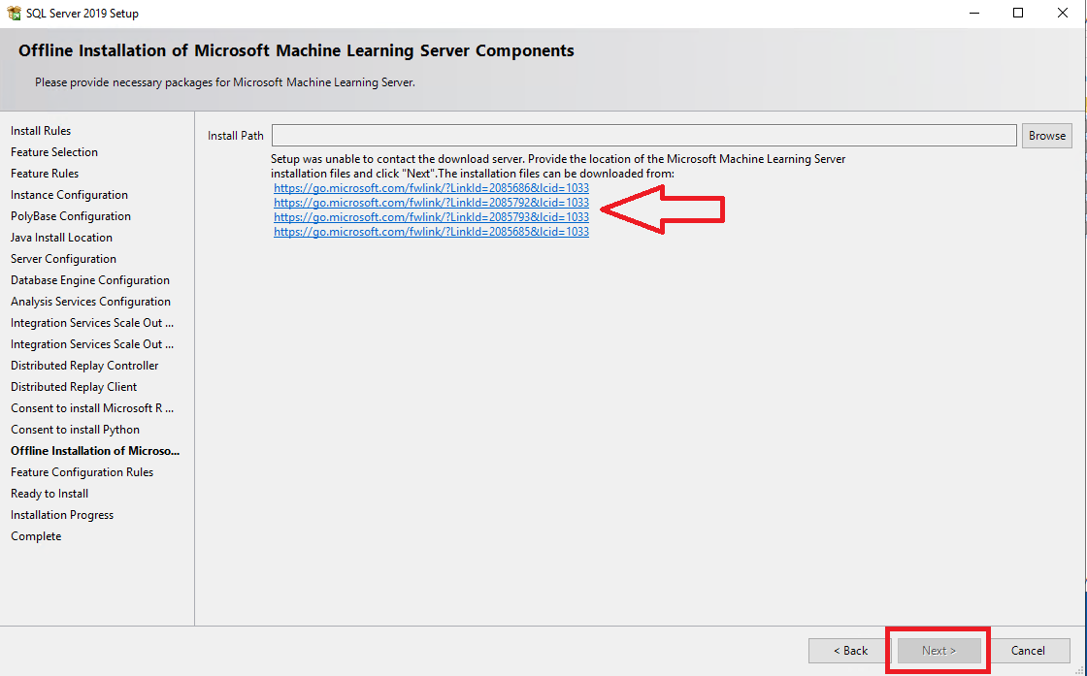This screenshot has width=1087, height=676.
Task: Select the Feature Configuration Rules step
Action: [82, 472]
